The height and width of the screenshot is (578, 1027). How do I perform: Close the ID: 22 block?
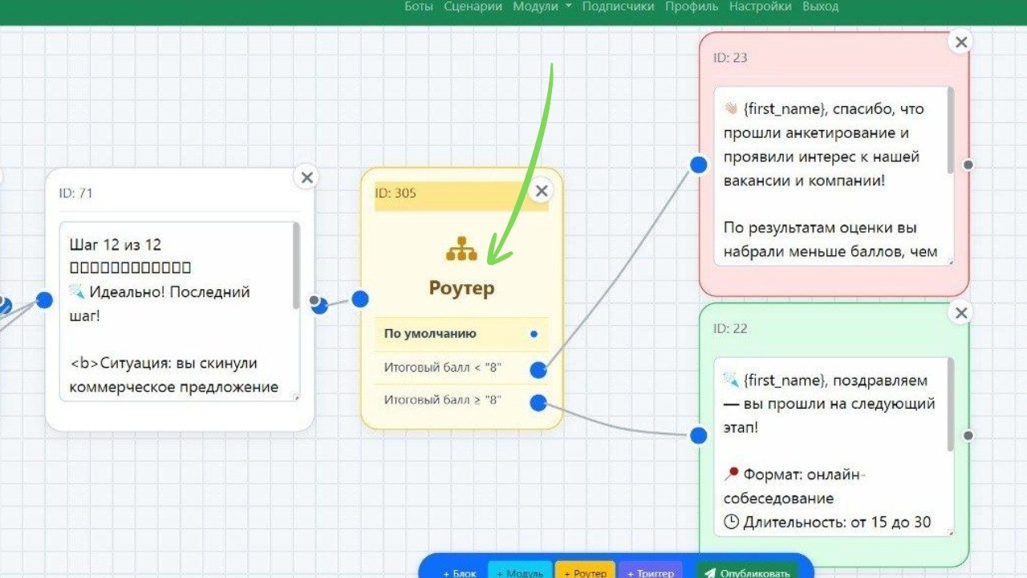pyautogui.click(x=961, y=313)
